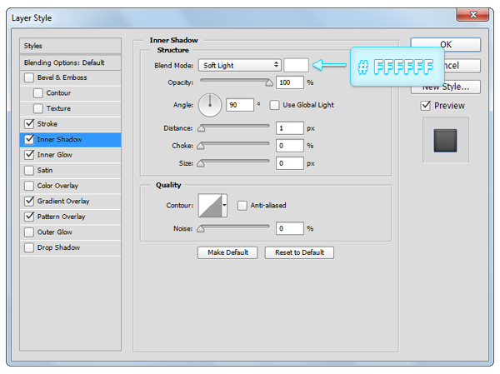Viewport: 500px width, 374px height.
Task: Uncheck the Preview checkbox
Action: [426, 106]
